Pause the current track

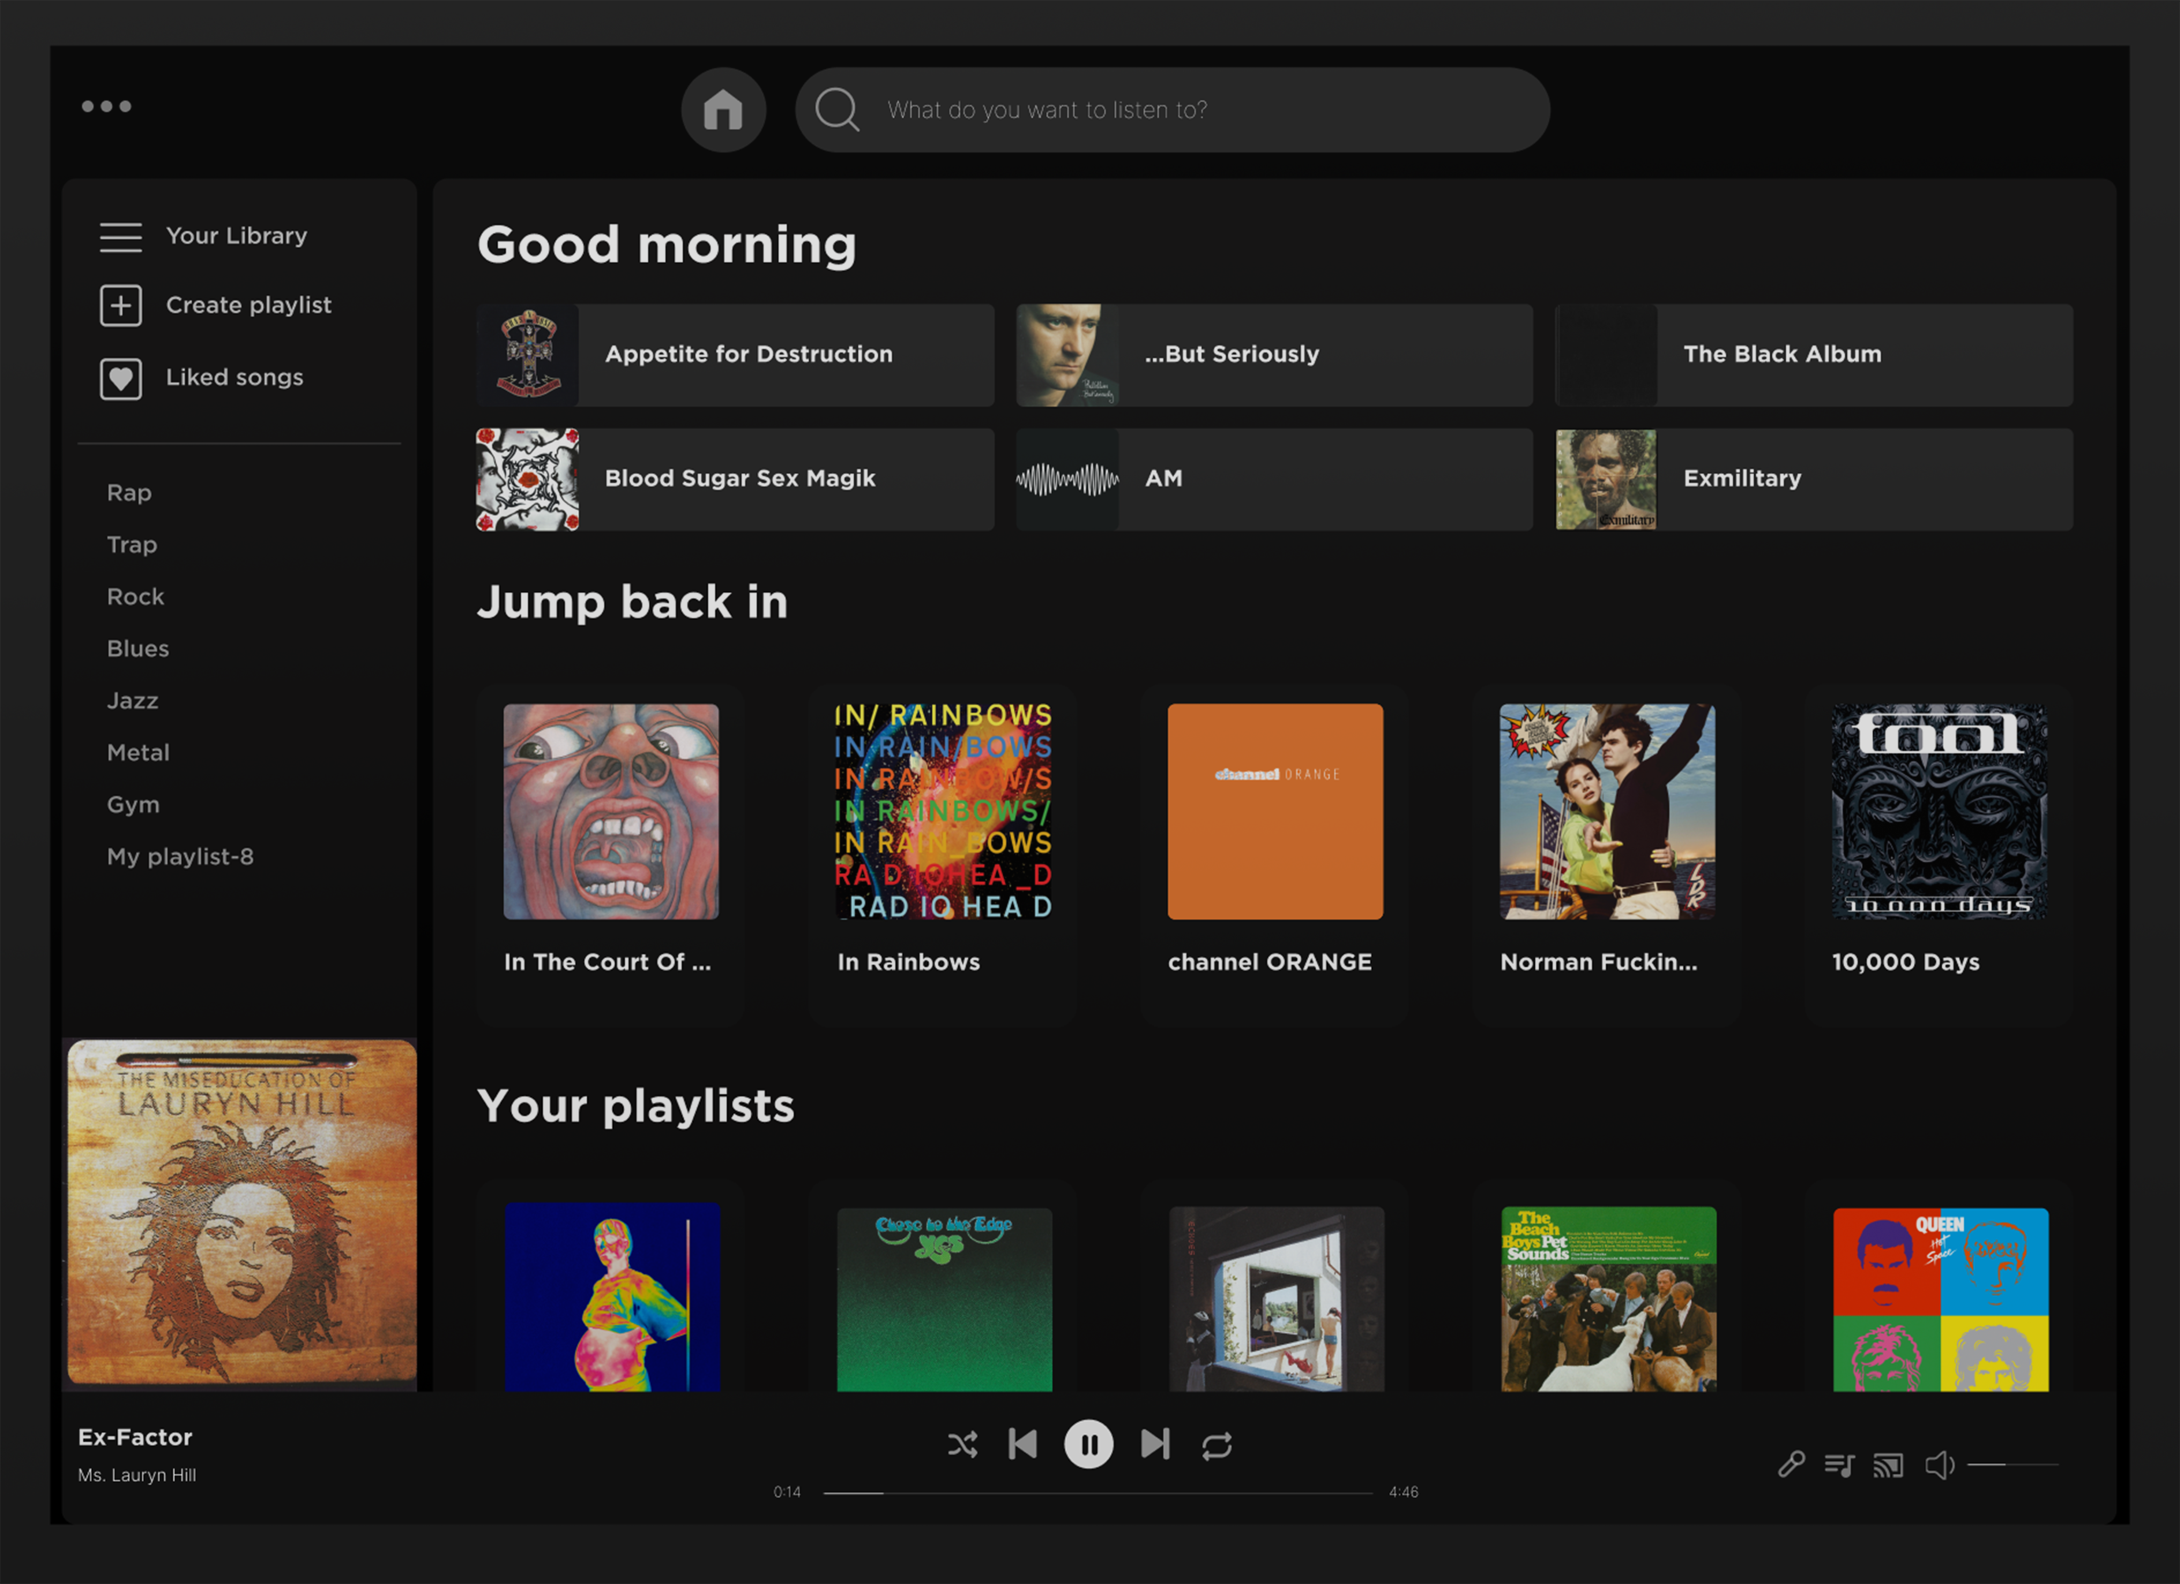click(x=1088, y=1445)
